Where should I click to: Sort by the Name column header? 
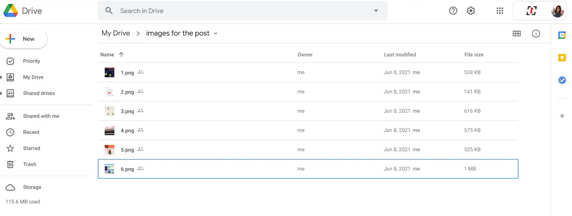coord(107,55)
